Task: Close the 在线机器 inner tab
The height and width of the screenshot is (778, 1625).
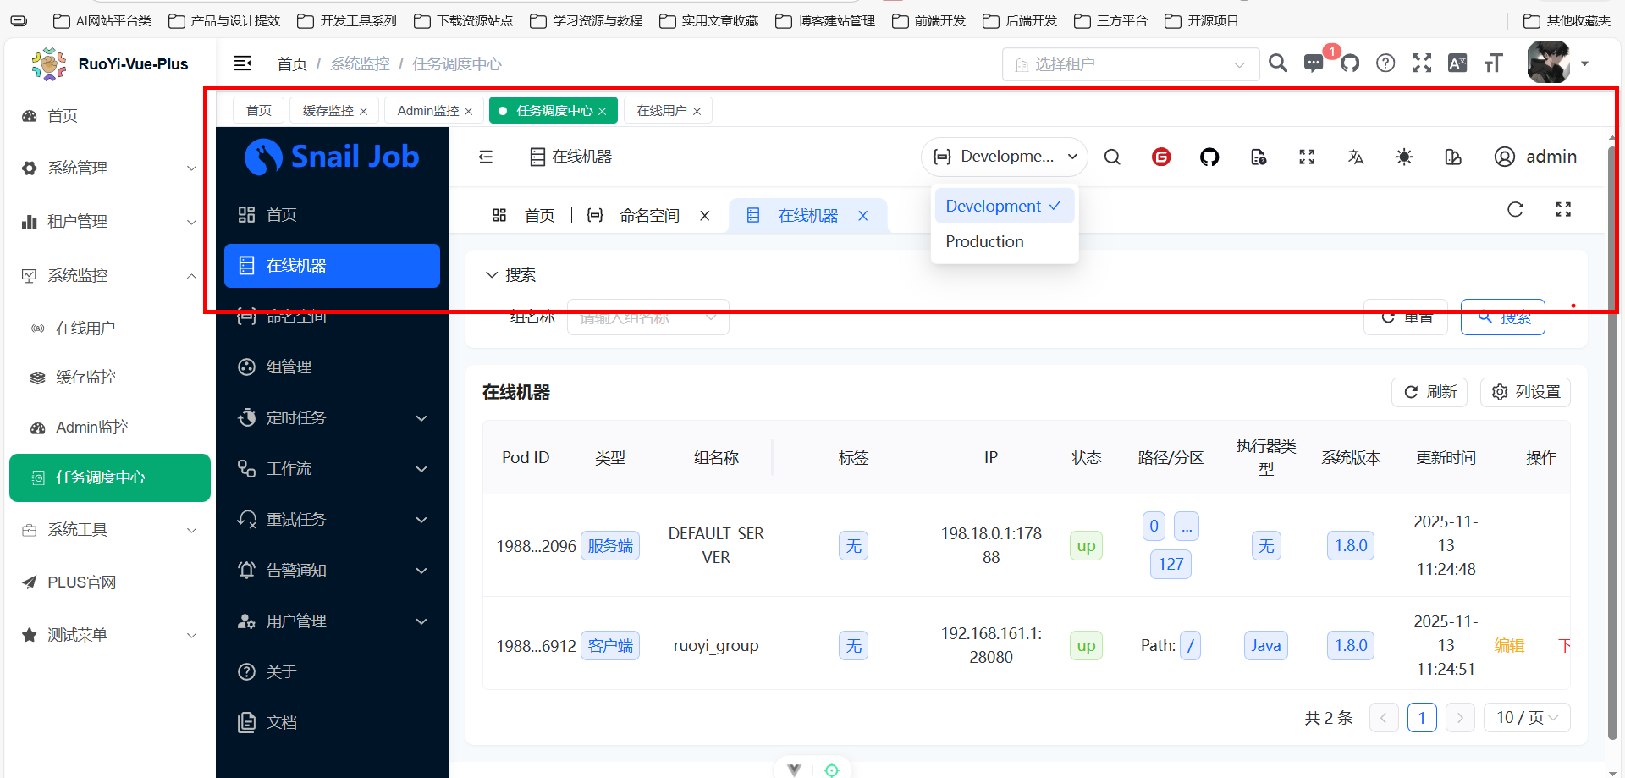Action: tap(862, 216)
